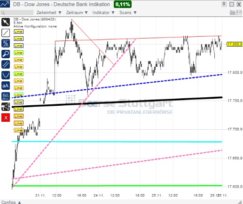The image size is (243, 204).
Task: Click into the symbol search input field
Action: [17, 13]
